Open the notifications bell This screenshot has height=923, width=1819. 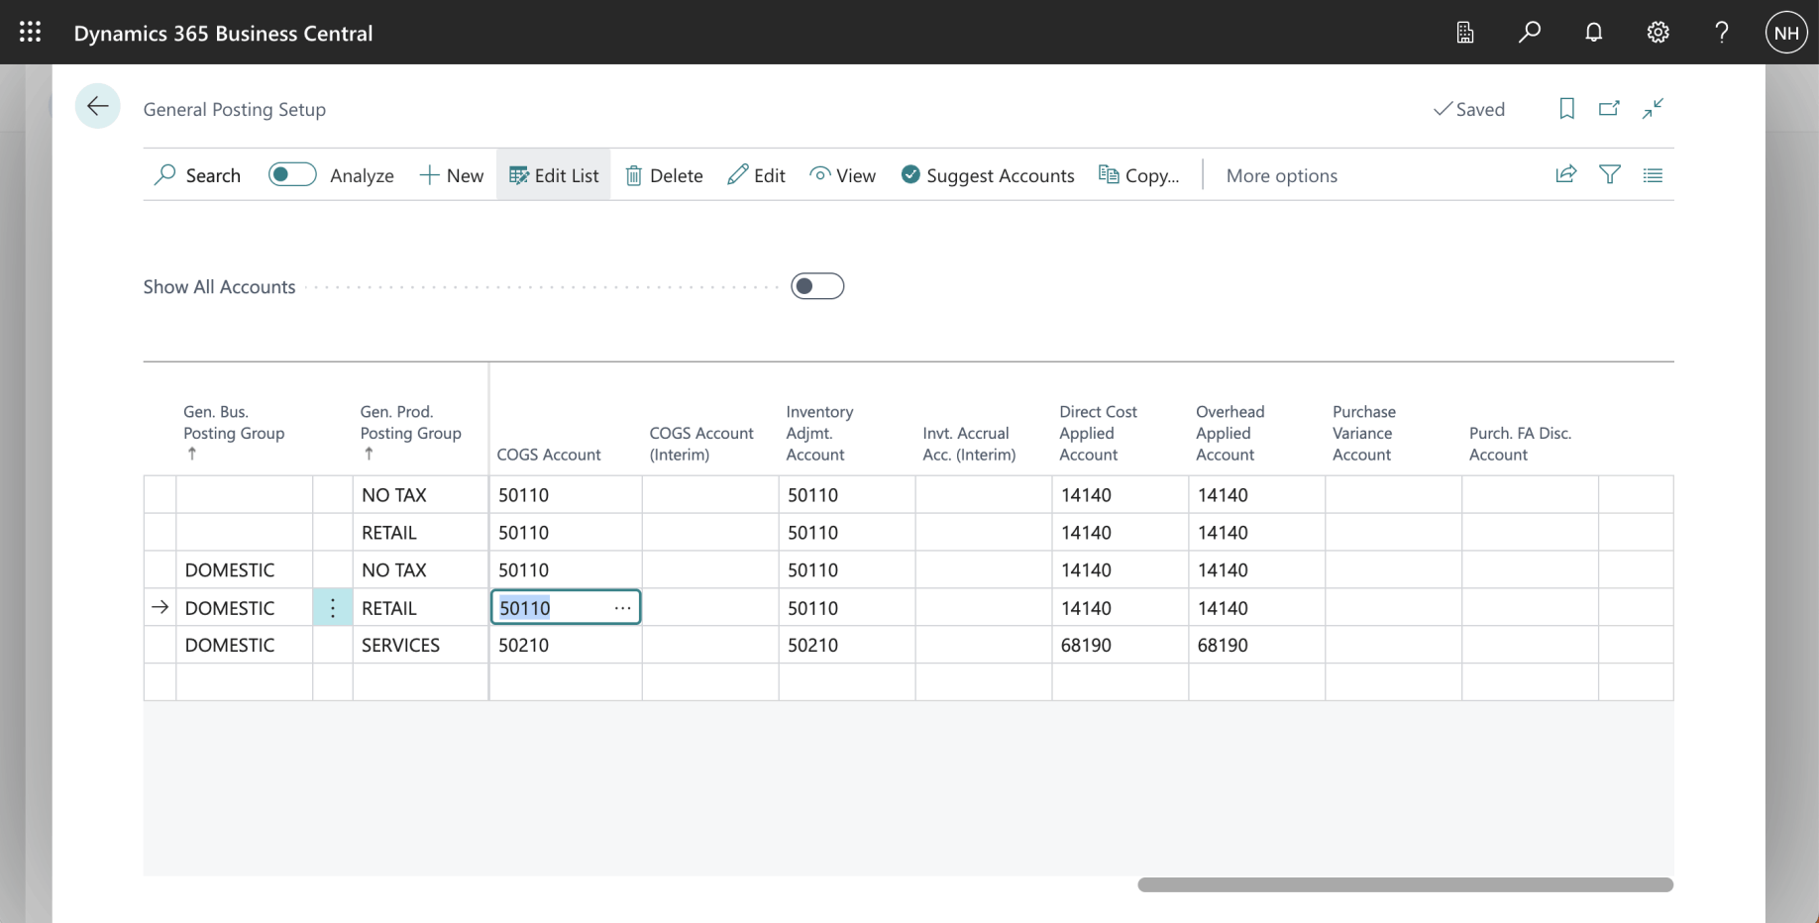[1593, 33]
